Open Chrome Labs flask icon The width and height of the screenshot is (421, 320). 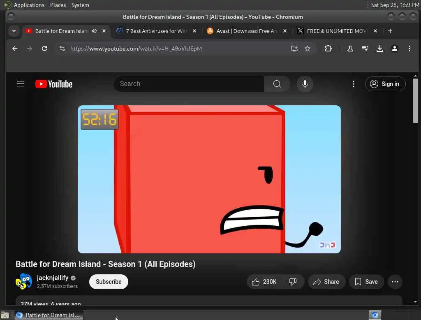pyautogui.click(x=350, y=49)
